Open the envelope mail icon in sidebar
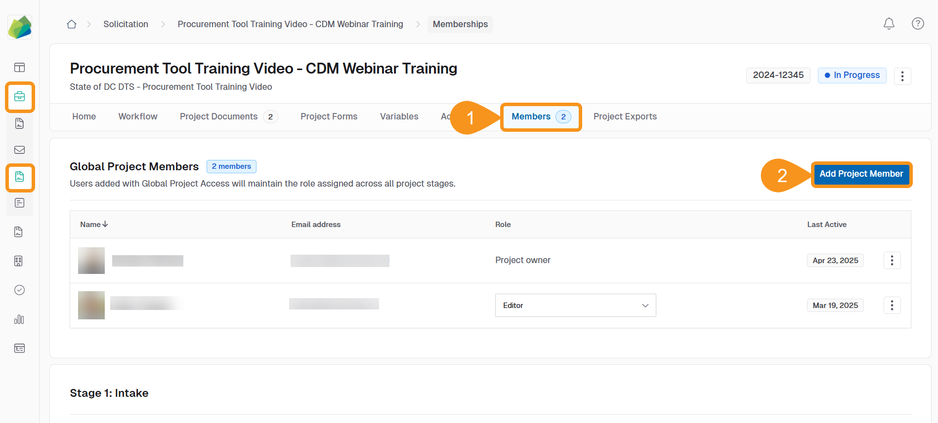Image resolution: width=938 pixels, height=423 pixels. tap(20, 150)
